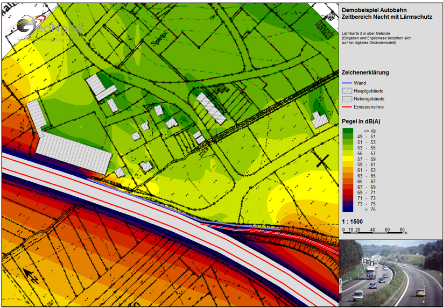Pick the orange 63 - 65 dB swatch
Viewport: 443px width, 308px height.
[x=347, y=176]
